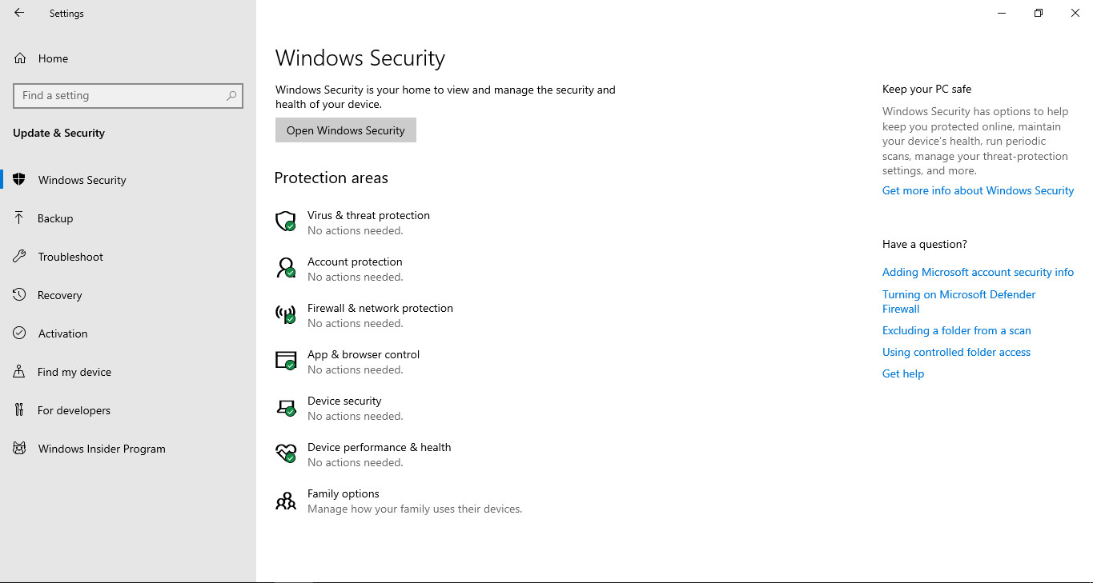Screen dimensions: 1093x583
Task: Select Windows Insider Program in sidebar
Action: tap(102, 449)
